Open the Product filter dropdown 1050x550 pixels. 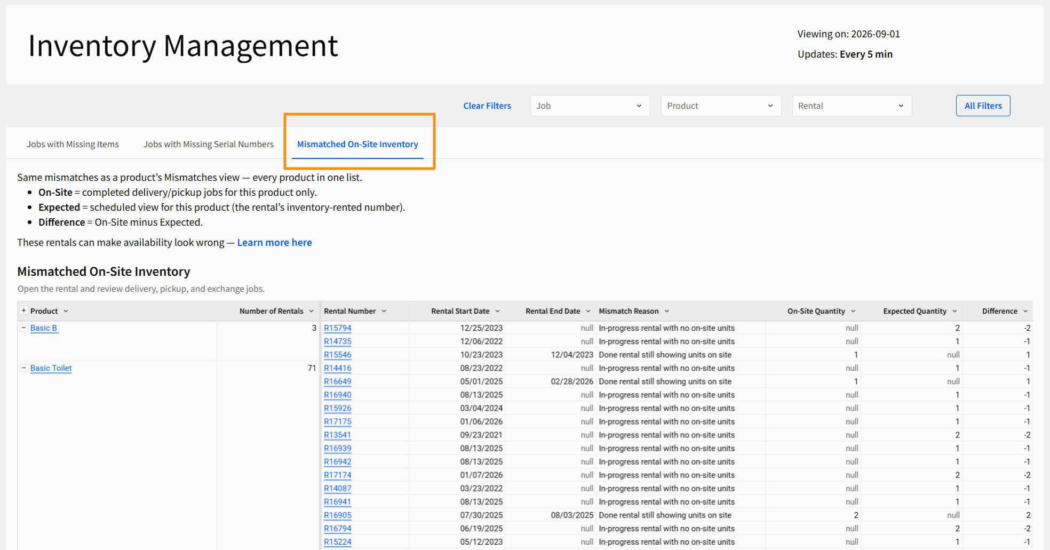coord(721,106)
